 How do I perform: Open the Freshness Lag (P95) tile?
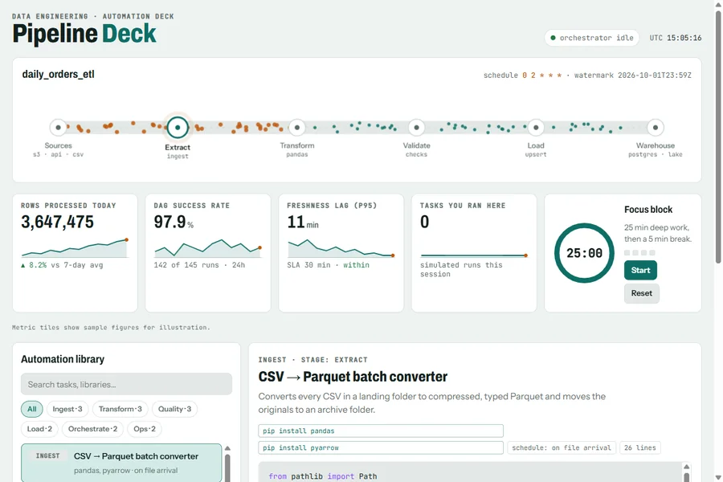[x=341, y=253]
